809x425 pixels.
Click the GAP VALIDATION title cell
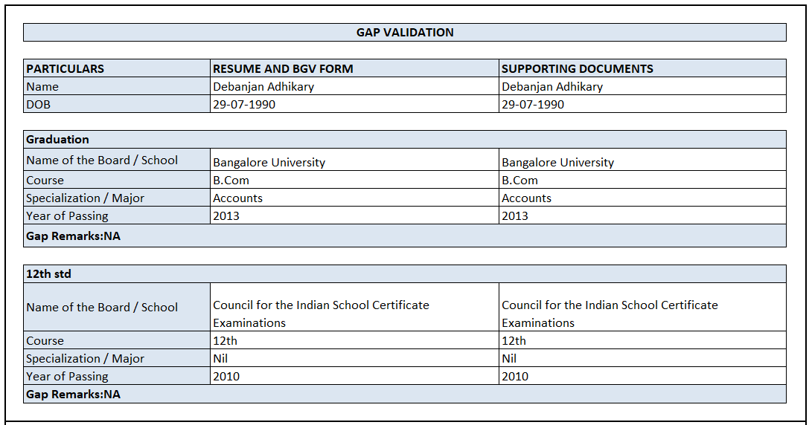click(x=404, y=33)
